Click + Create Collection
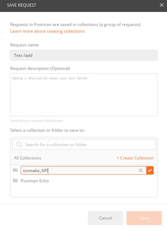This screenshot has width=167, height=229. [135, 158]
